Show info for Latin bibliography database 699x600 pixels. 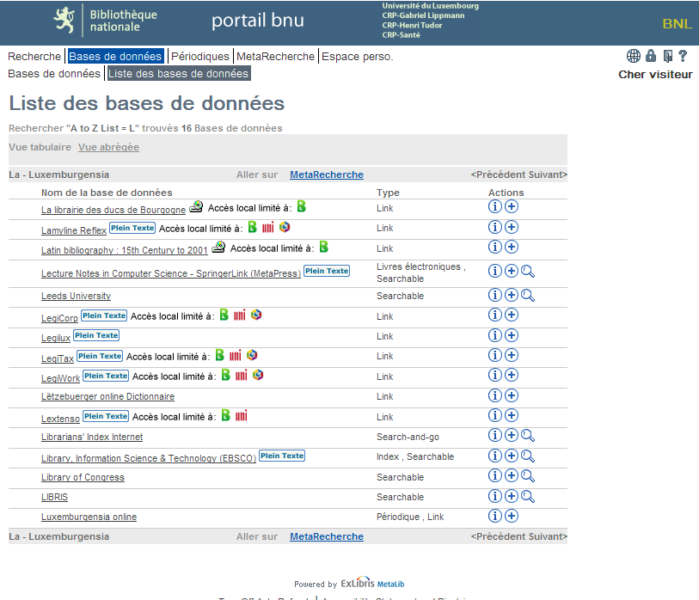[x=495, y=247]
